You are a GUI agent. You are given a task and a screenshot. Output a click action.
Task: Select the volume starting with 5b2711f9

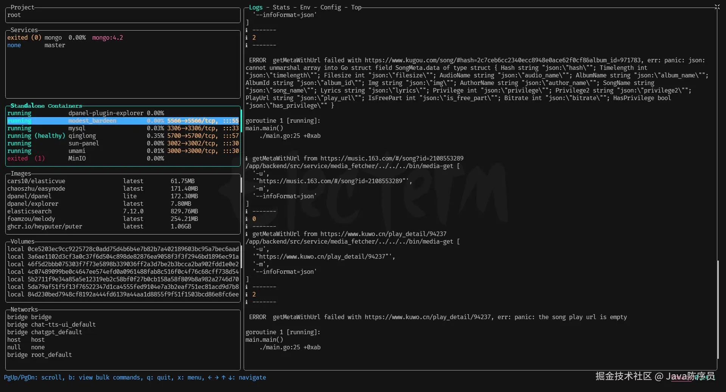(x=123, y=279)
